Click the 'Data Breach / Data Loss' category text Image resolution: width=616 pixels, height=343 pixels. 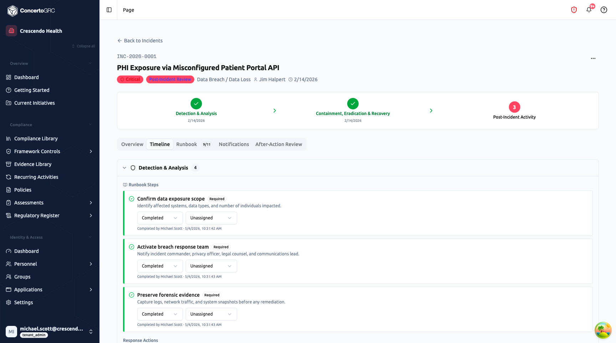pos(224,79)
